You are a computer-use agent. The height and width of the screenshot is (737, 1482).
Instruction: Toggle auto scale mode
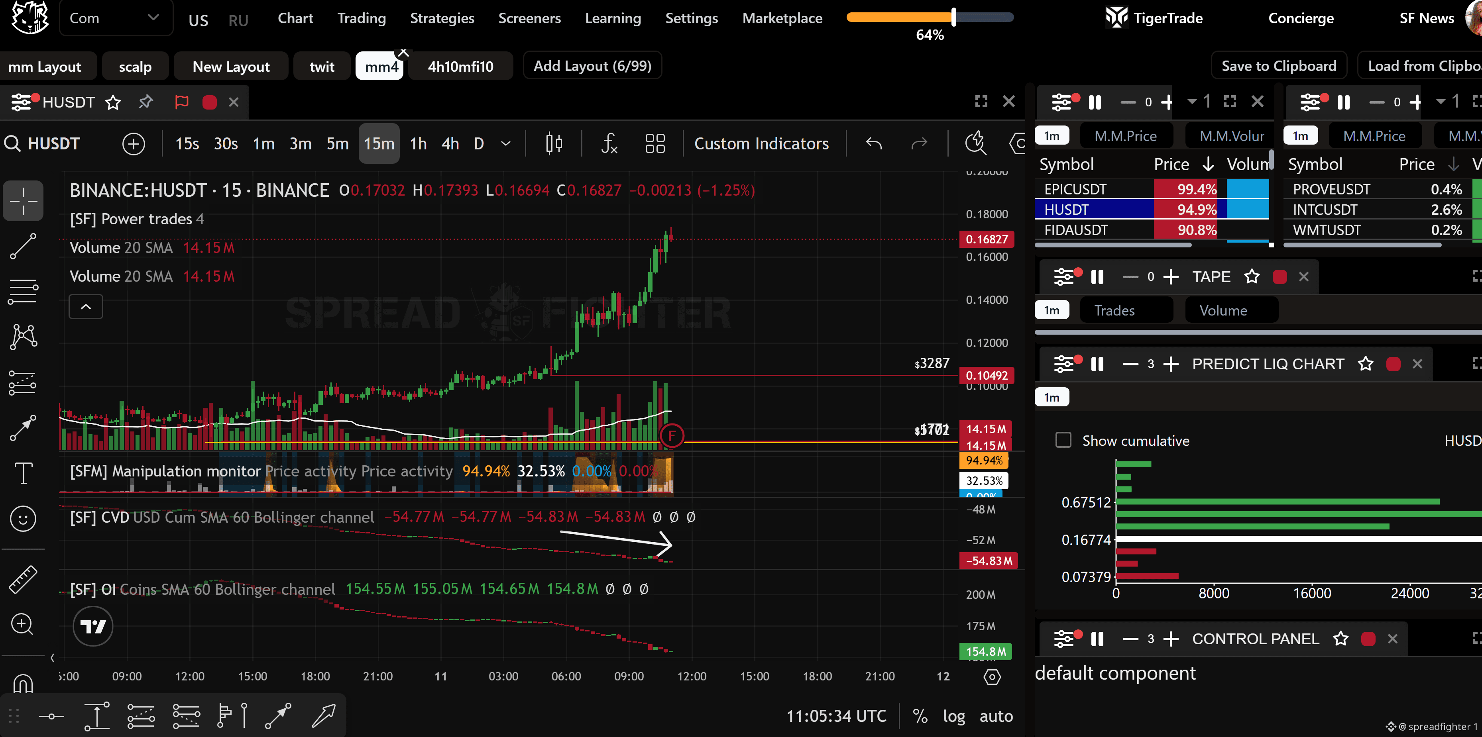996,716
